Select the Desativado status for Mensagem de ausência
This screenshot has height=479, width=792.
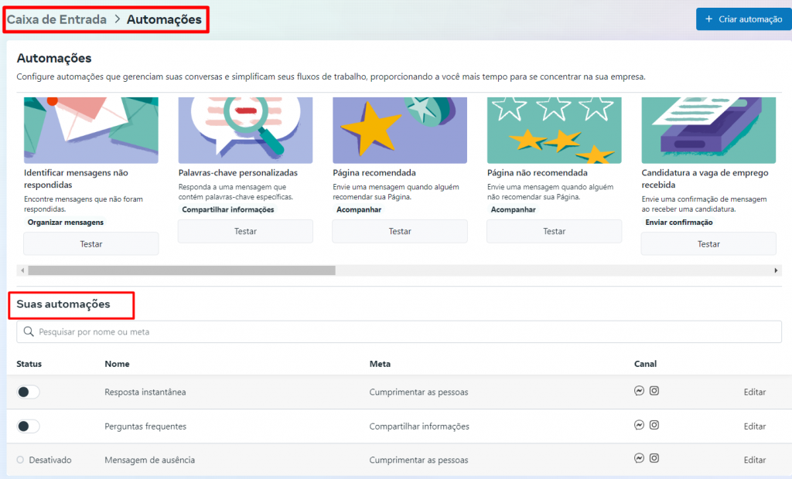pos(21,460)
